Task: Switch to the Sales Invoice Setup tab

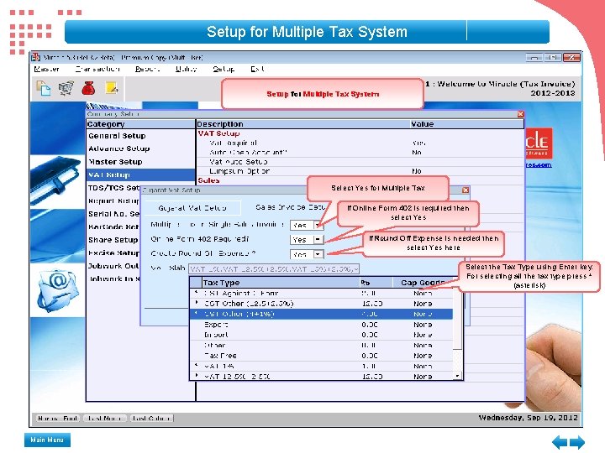Action: (x=290, y=207)
